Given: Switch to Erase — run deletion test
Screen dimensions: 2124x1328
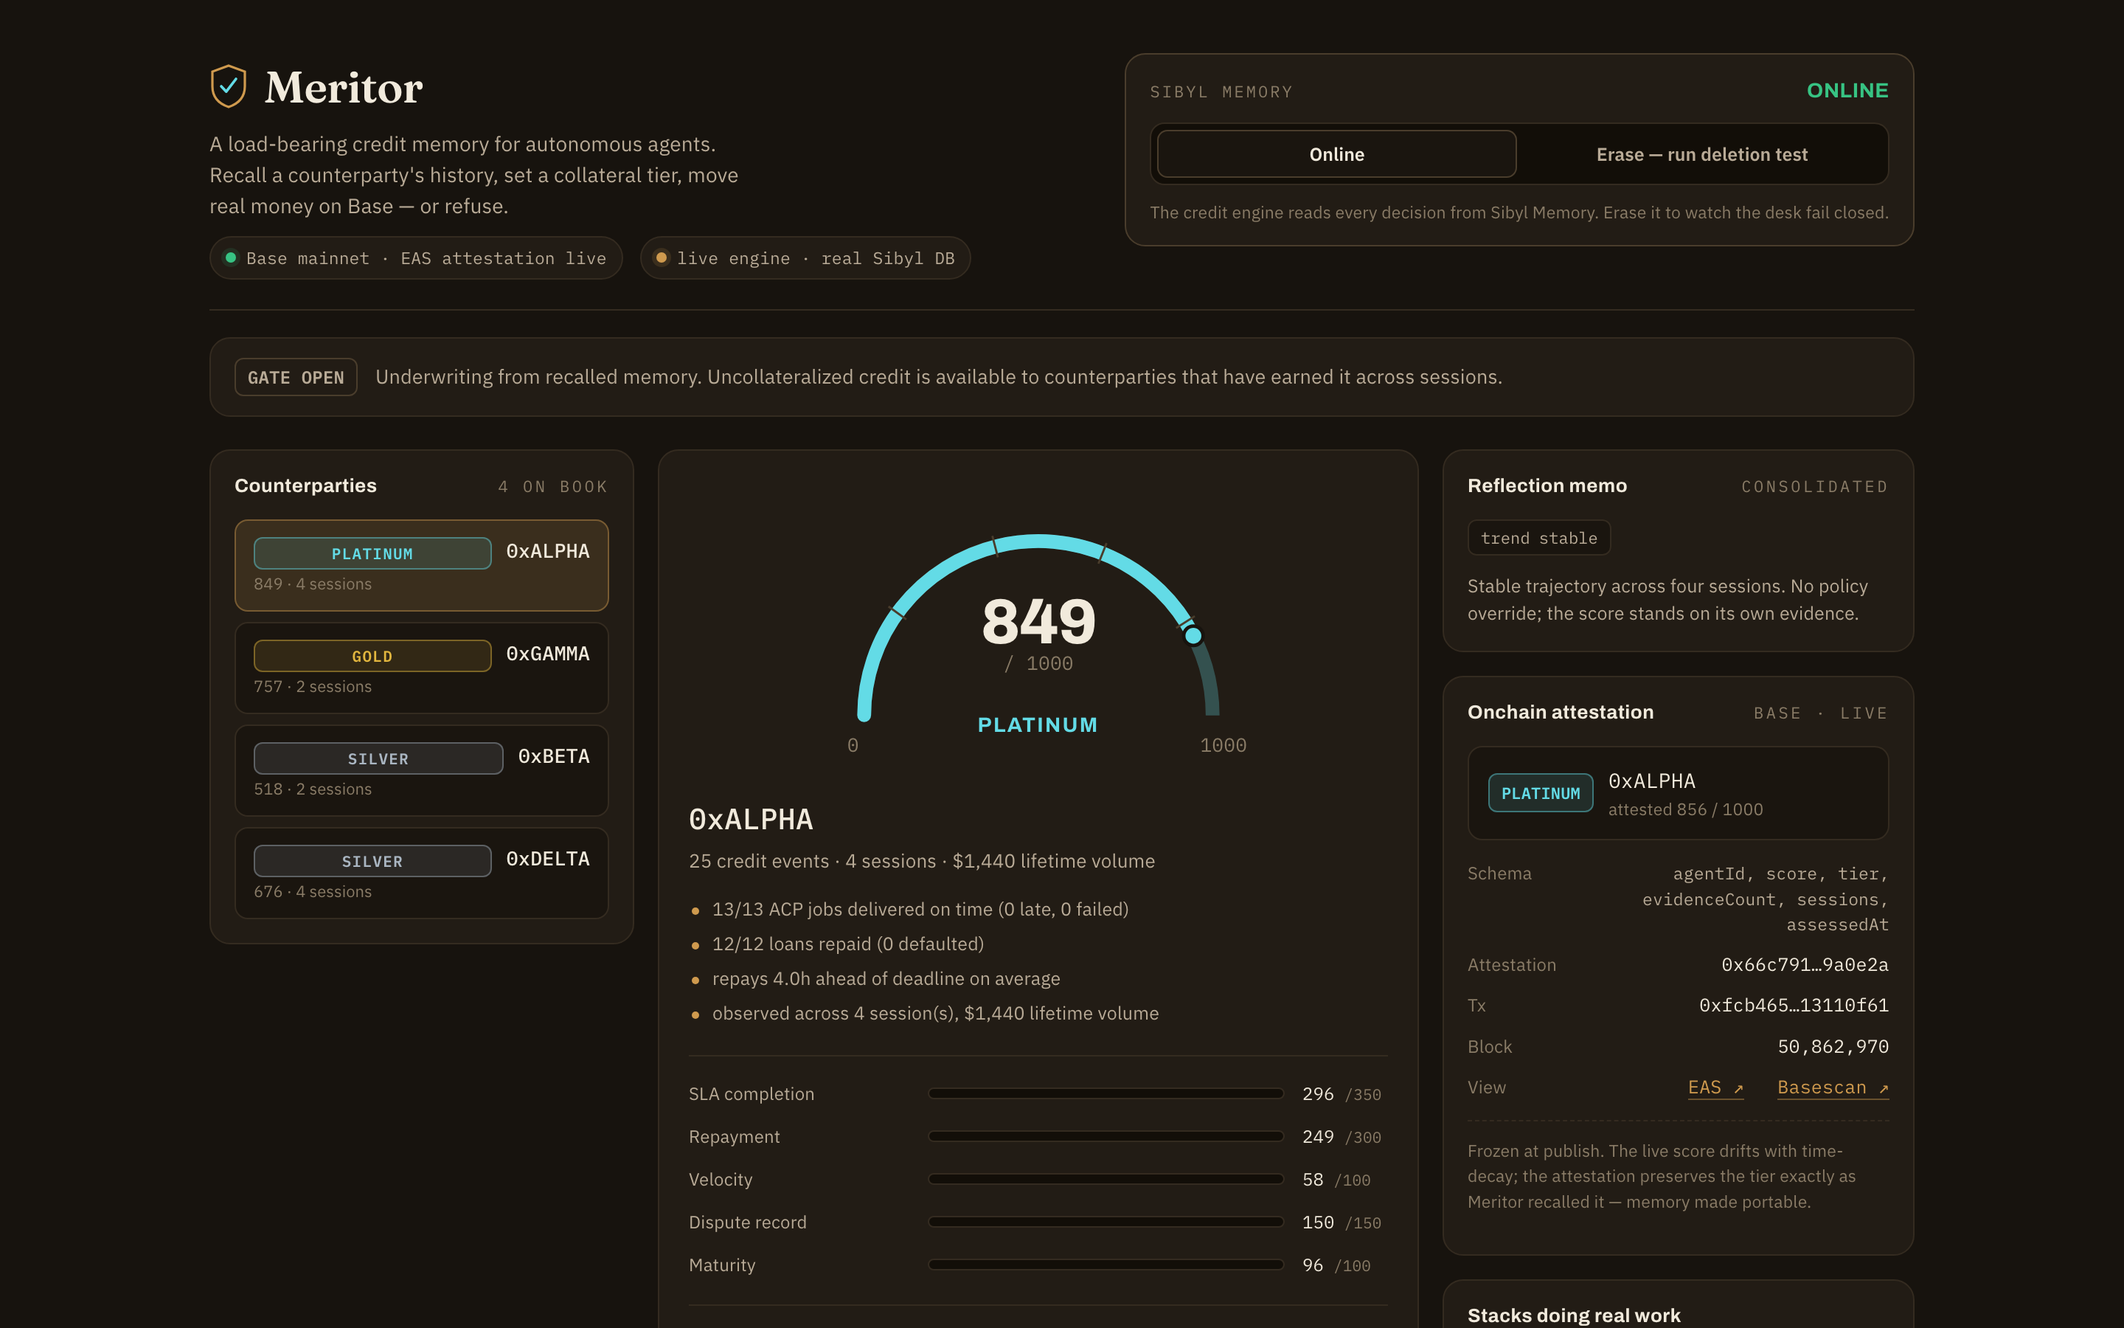Looking at the screenshot, I should 1701,155.
